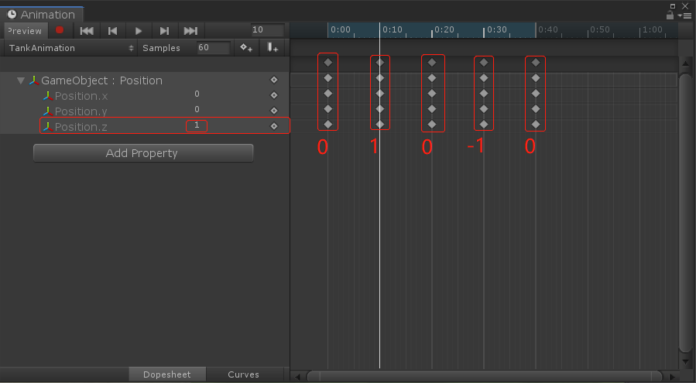
Task: Select the Position.x property row
Action: coord(145,95)
